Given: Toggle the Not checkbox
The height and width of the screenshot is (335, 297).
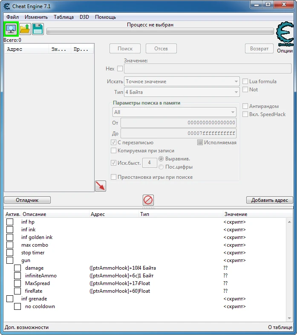Looking at the screenshot, I should (245, 90).
